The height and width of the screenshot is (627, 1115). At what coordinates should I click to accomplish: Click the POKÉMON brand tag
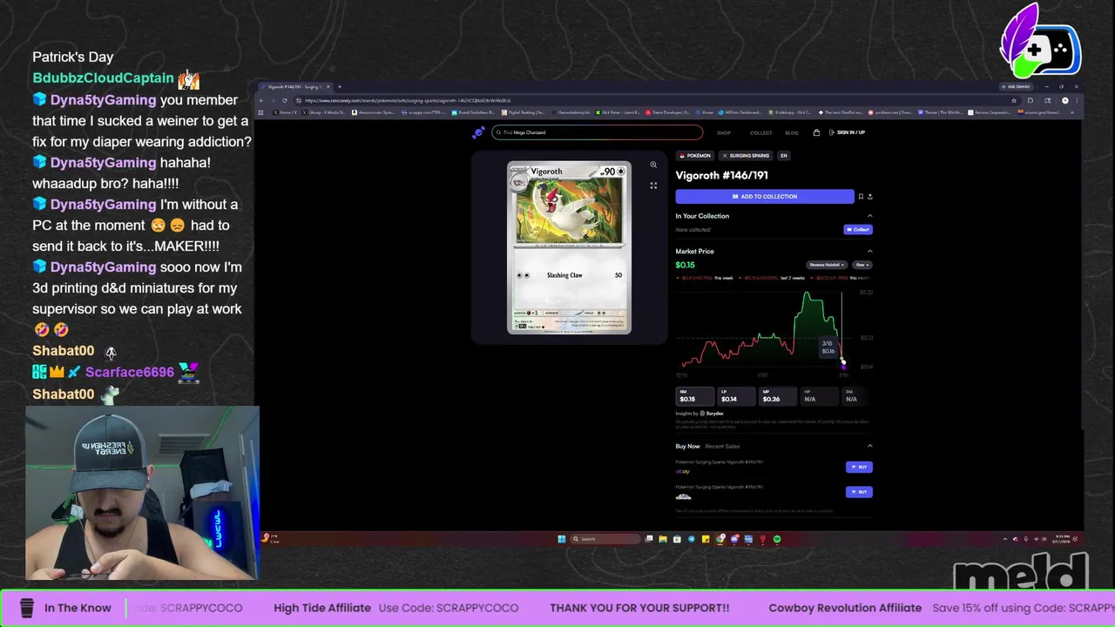695,156
